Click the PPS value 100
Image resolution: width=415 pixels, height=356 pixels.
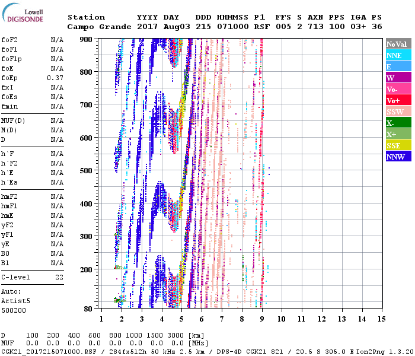click(337, 27)
